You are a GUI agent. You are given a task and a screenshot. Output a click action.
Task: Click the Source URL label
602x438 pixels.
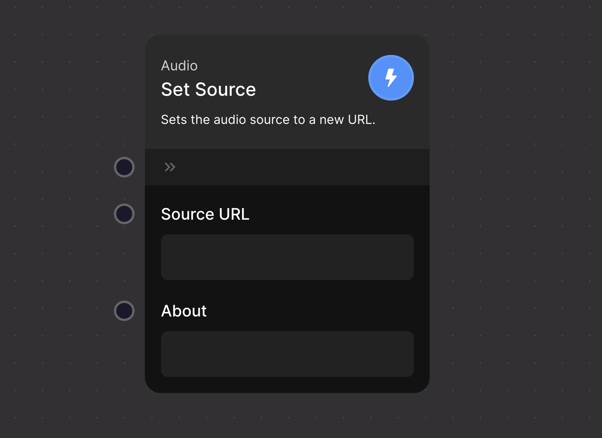pos(205,214)
